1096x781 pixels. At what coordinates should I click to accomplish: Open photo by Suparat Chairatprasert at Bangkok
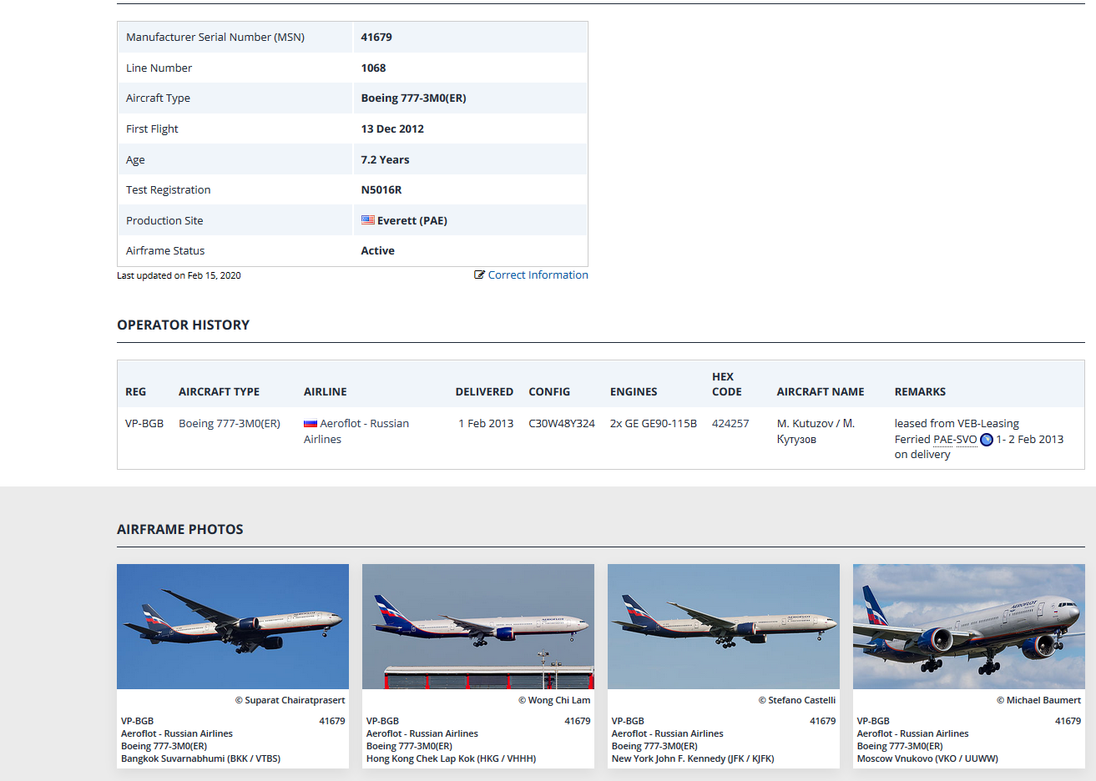click(x=233, y=627)
